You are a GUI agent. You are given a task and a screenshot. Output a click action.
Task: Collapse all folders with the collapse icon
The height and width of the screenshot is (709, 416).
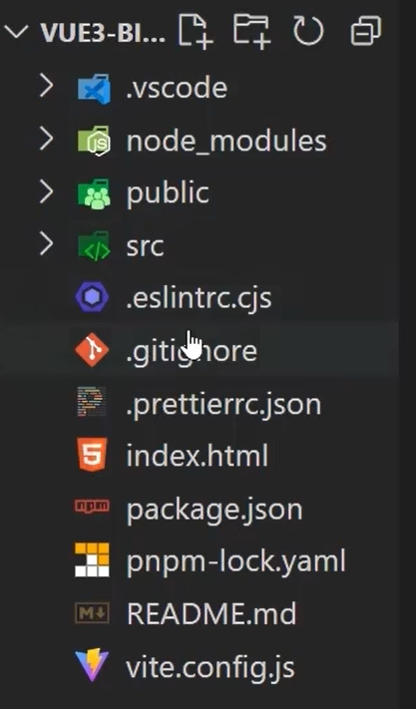365,31
